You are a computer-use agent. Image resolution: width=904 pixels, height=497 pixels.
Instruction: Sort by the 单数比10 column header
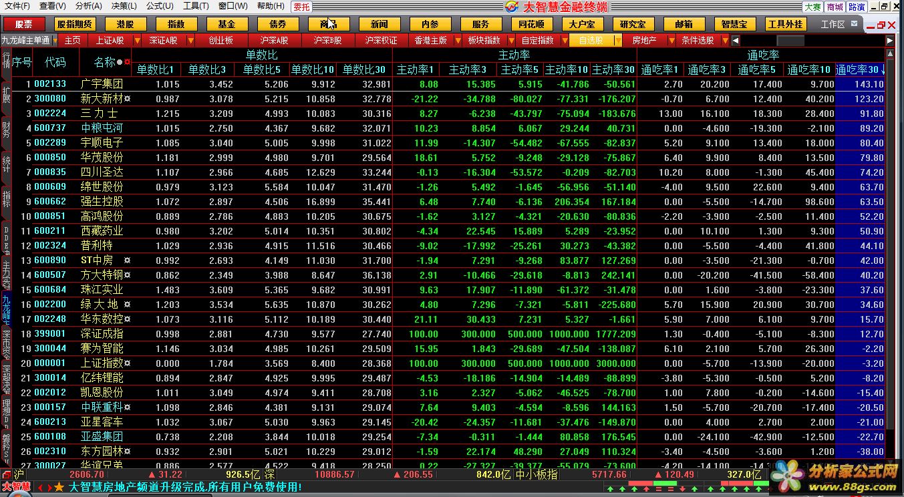tap(313, 69)
